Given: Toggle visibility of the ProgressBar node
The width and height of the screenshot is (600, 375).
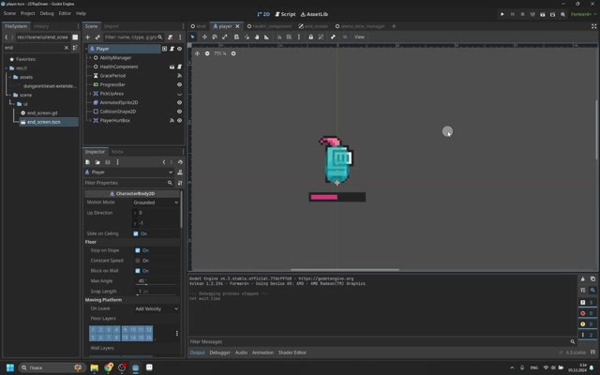Looking at the screenshot, I should [179, 84].
